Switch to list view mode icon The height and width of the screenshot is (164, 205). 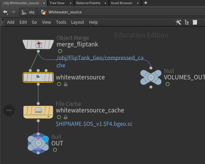pos(195,22)
